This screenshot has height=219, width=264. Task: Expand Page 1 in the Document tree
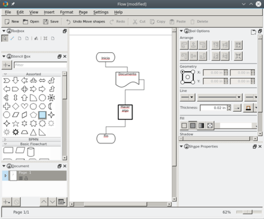[x=5, y=175]
